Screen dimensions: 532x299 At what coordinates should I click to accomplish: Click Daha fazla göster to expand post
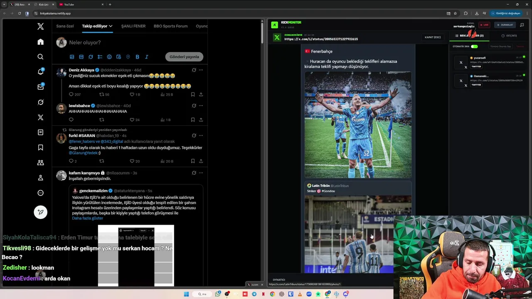[87, 218]
